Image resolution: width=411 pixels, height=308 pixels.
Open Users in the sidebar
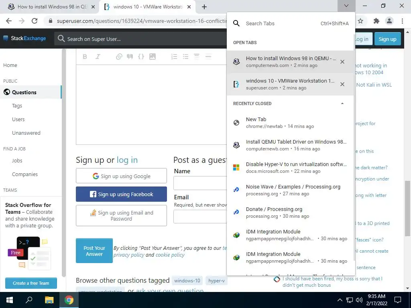click(x=18, y=120)
